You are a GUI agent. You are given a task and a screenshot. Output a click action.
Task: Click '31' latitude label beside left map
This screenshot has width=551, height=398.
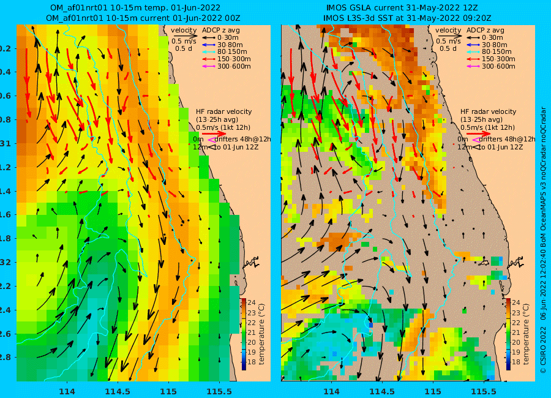coord(5,143)
